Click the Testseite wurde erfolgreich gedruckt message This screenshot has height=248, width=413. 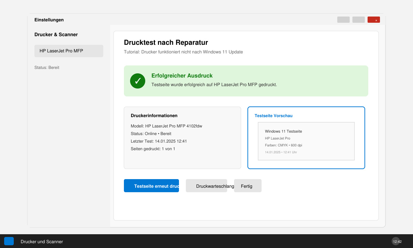coord(214,84)
